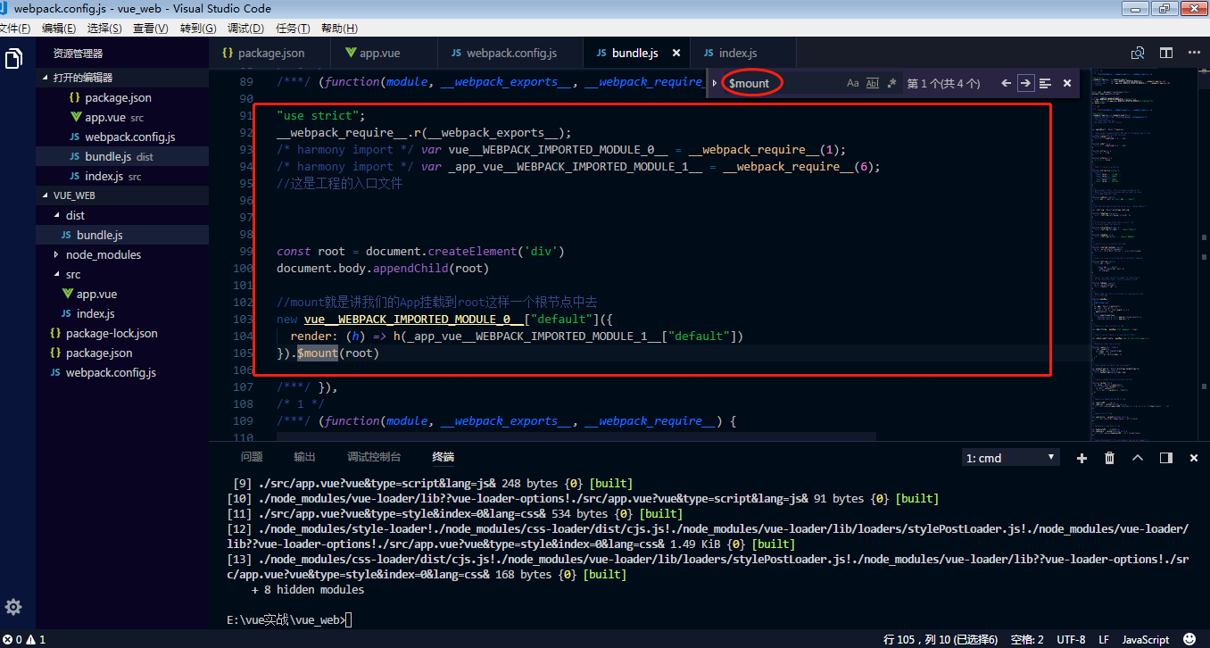1210x648 pixels.
Task: Click the Explorer icon in activity bar
Action: coord(12,57)
